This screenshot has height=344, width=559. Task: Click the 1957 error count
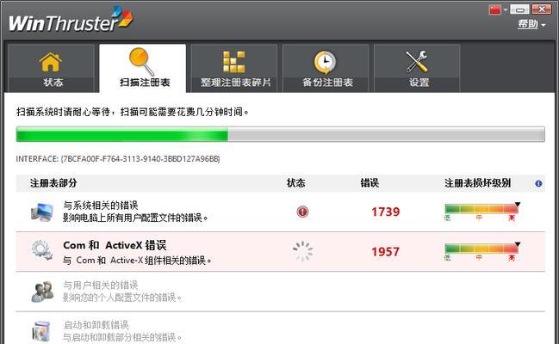(385, 252)
